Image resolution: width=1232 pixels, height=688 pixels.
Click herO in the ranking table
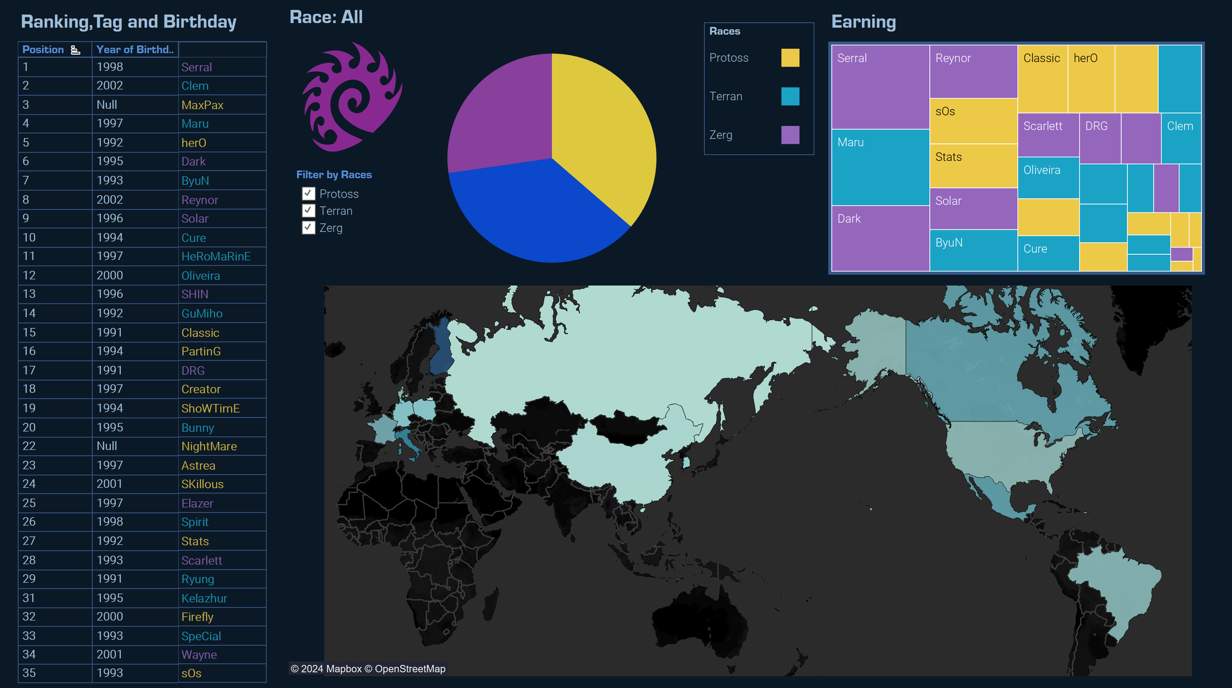click(194, 143)
